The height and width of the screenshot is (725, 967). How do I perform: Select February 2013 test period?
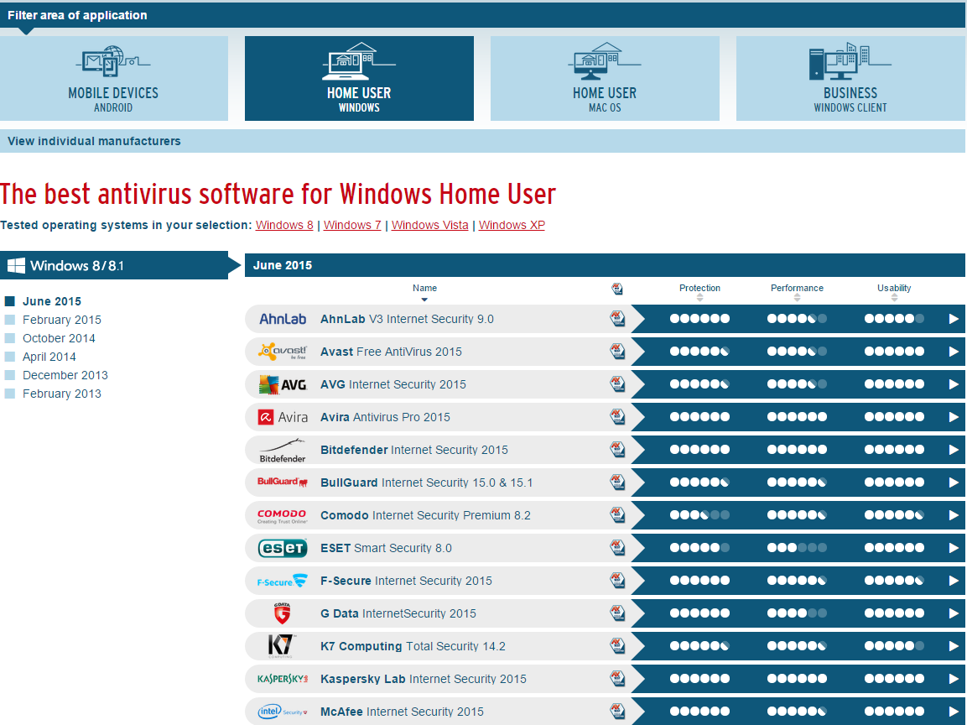[x=62, y=394]
